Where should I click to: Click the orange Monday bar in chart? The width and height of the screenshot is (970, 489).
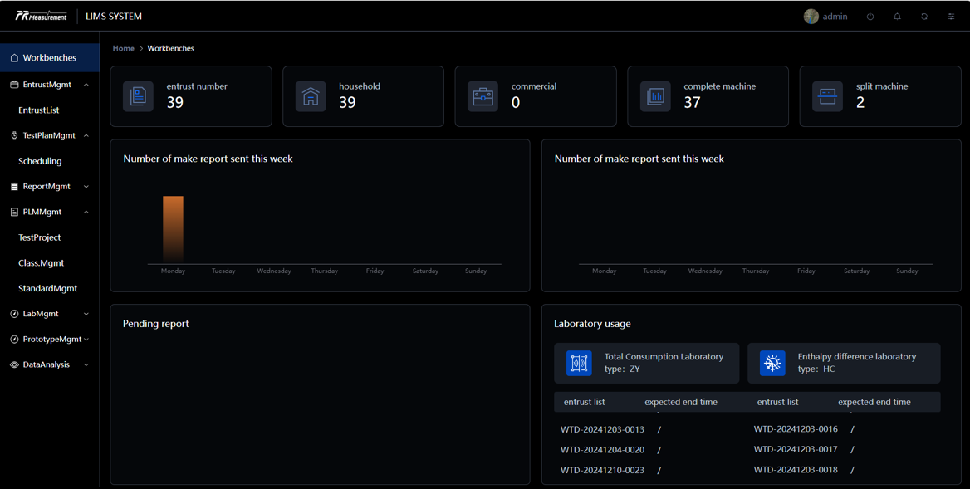click(173, 229)
